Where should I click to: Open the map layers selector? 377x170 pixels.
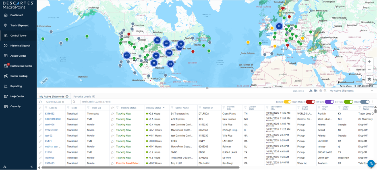point(369,79)
